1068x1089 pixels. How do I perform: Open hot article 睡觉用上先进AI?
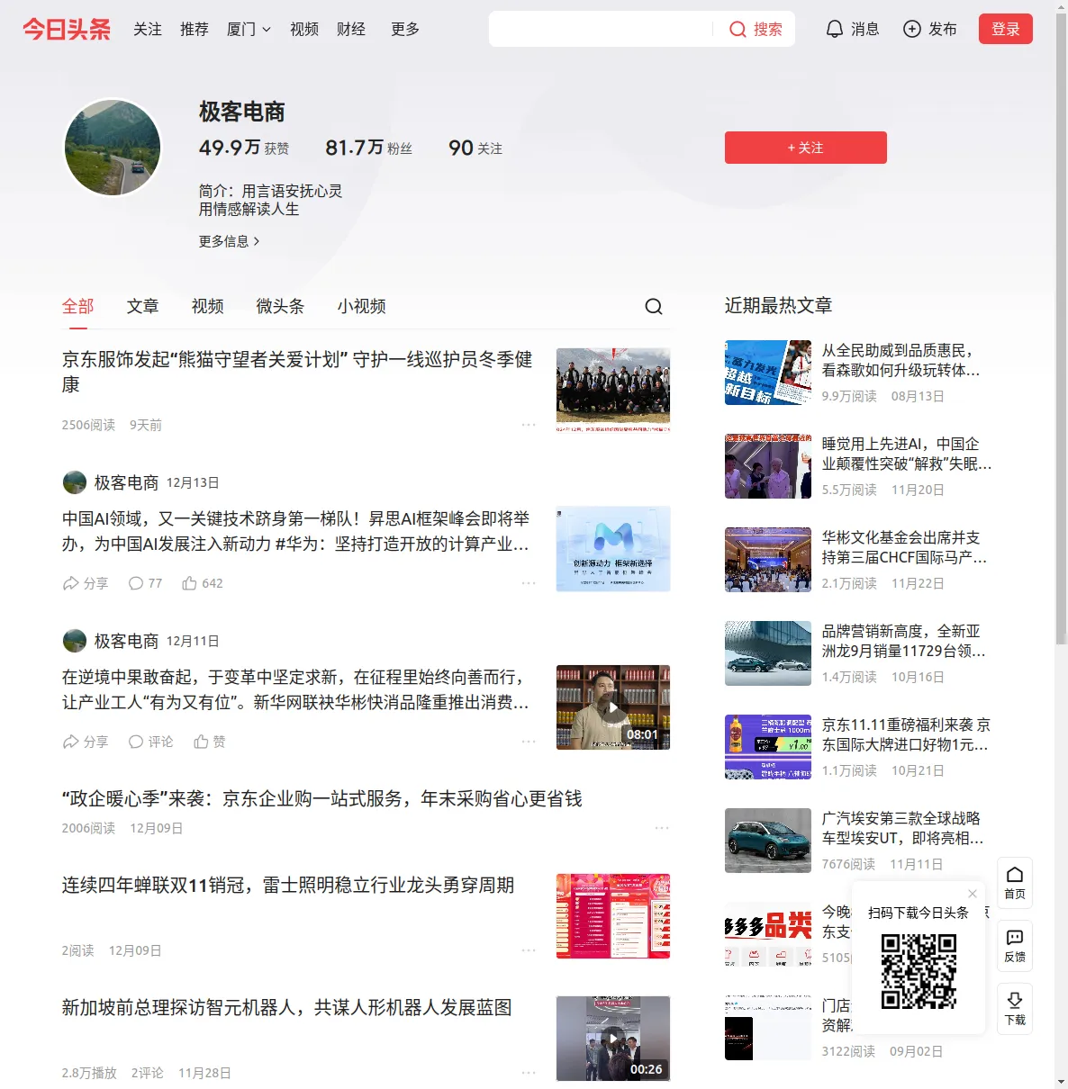tap(907, 454)
